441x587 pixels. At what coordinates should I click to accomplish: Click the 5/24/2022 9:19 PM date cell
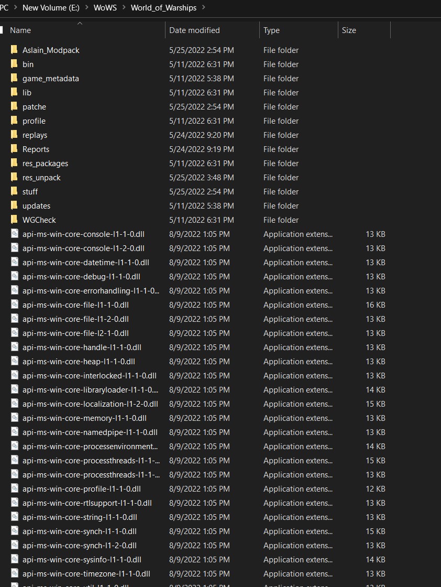(202, 149)
